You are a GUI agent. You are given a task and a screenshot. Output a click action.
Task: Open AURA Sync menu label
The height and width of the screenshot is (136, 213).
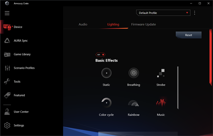click(x=21, y=41)
